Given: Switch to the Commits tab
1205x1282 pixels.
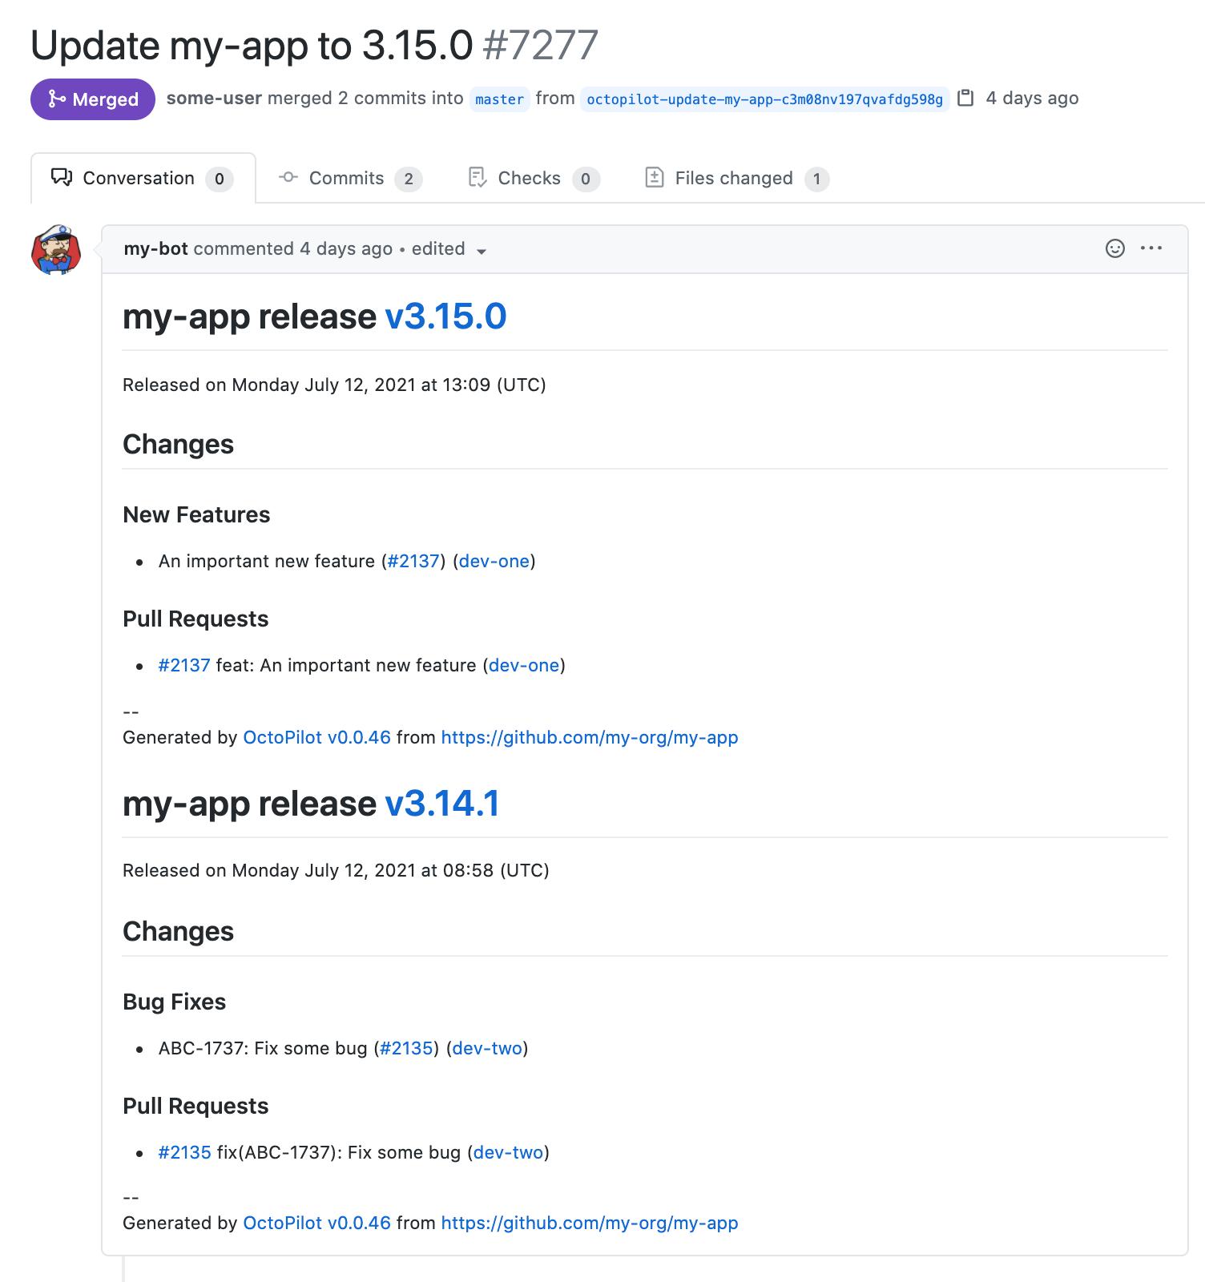Looking at the screenshot, I should pos(349,178).
